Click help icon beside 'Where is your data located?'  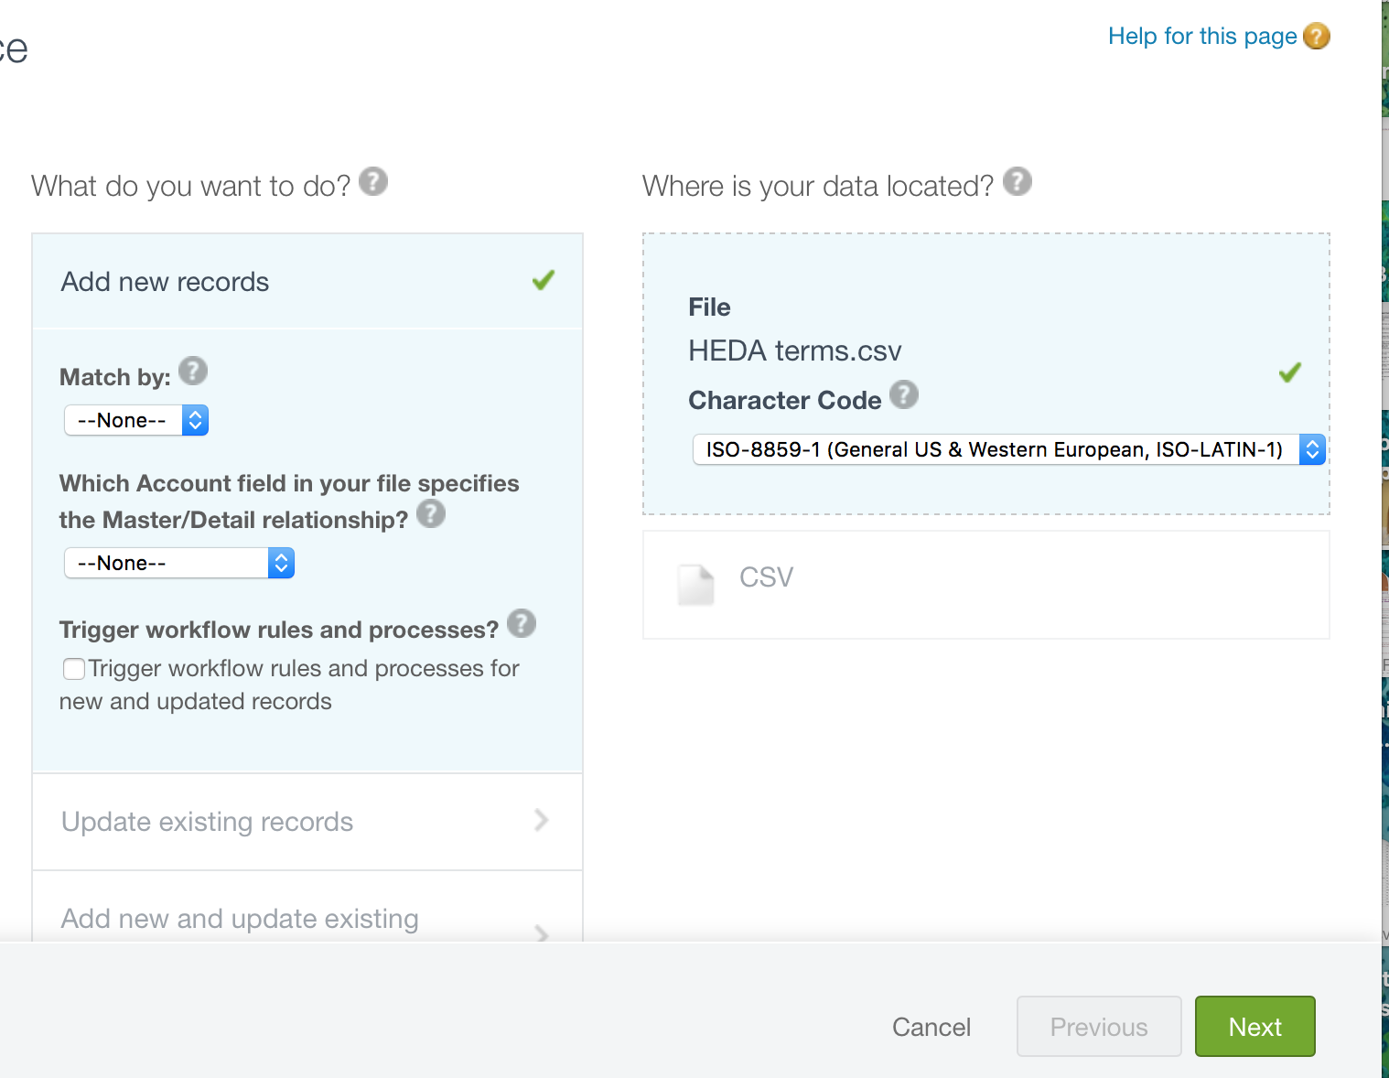[x=1018, y=182]
